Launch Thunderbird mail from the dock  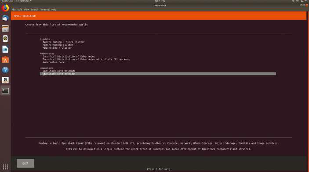click(x=5, y=18)
